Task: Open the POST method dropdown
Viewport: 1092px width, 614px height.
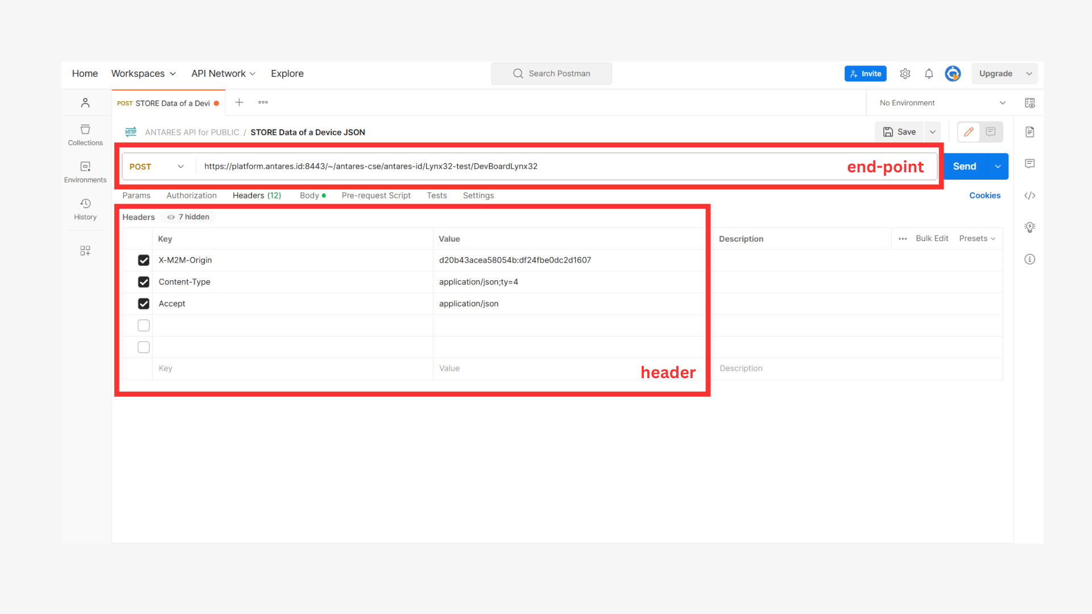Action: tap(157, 167)
